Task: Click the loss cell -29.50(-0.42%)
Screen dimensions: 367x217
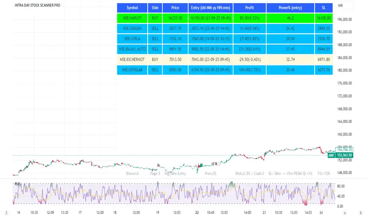Action: click(x=250, y=60)
